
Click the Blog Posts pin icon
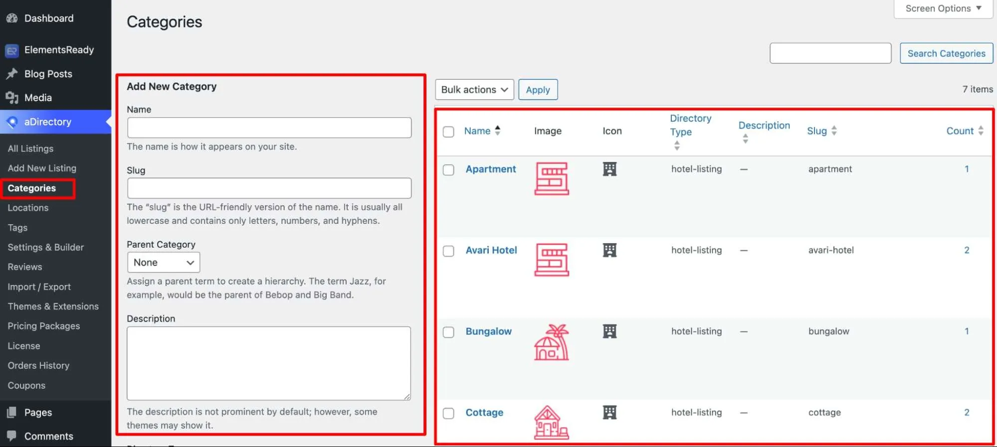12,74
